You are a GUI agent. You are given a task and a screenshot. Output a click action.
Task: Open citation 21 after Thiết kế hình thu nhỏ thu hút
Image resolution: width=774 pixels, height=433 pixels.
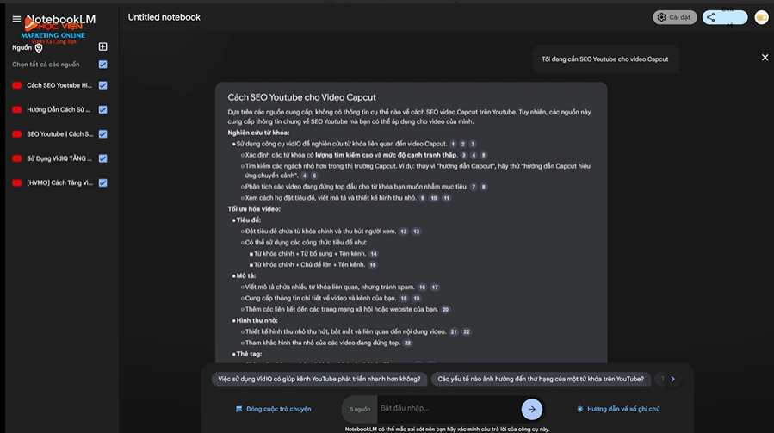tap(454, 331)
